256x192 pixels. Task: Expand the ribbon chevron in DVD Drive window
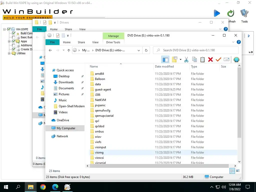(233, 42)
